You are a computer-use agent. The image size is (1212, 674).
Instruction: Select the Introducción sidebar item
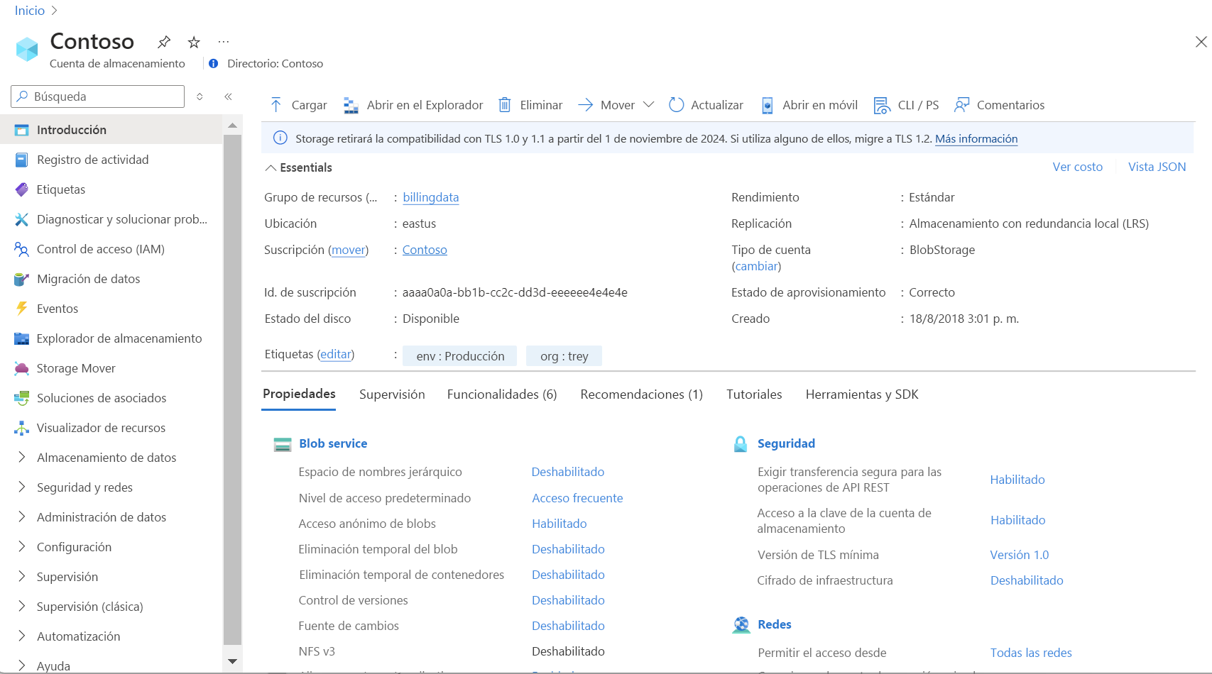pyautogui.click(x=111, y=130)
